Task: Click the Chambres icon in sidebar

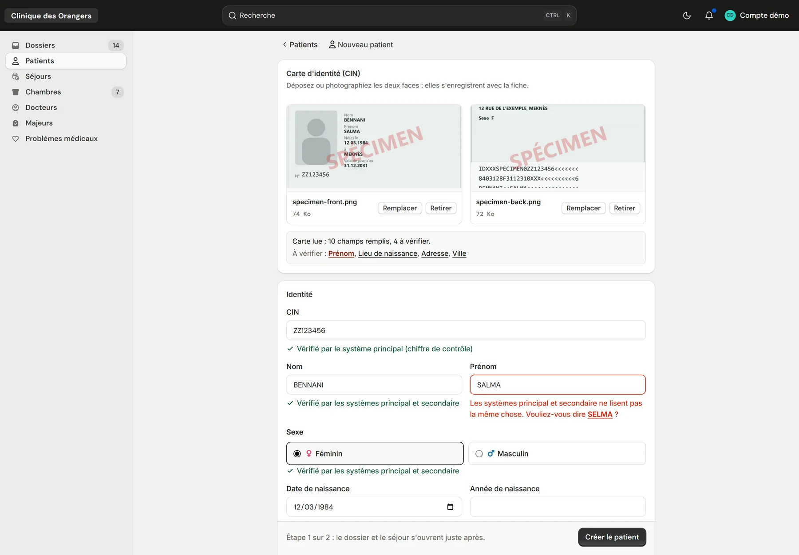Action: tap(16, 92)
